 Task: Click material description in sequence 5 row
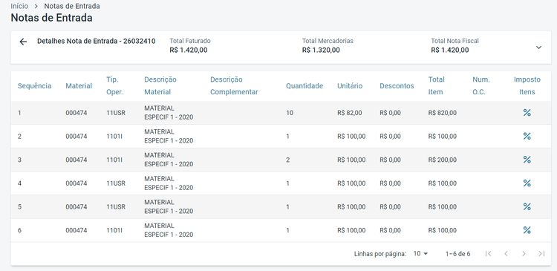tap(169, 206)
